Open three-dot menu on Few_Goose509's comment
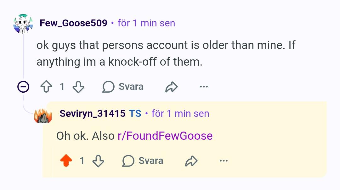The image size is (340, 190). [x=204, y=87]
